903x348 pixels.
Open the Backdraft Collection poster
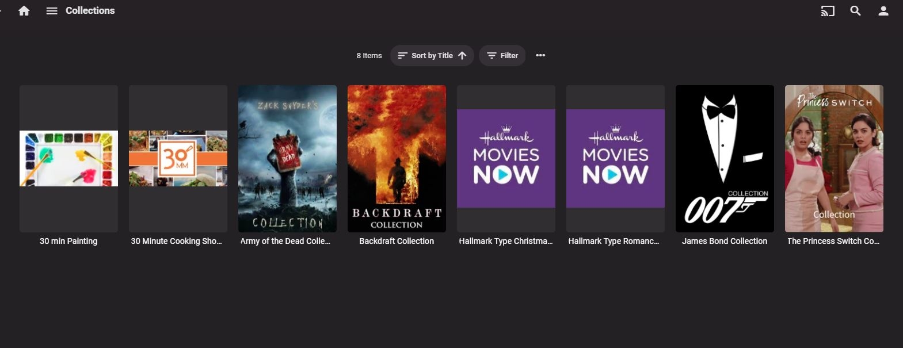coord(397,159)
